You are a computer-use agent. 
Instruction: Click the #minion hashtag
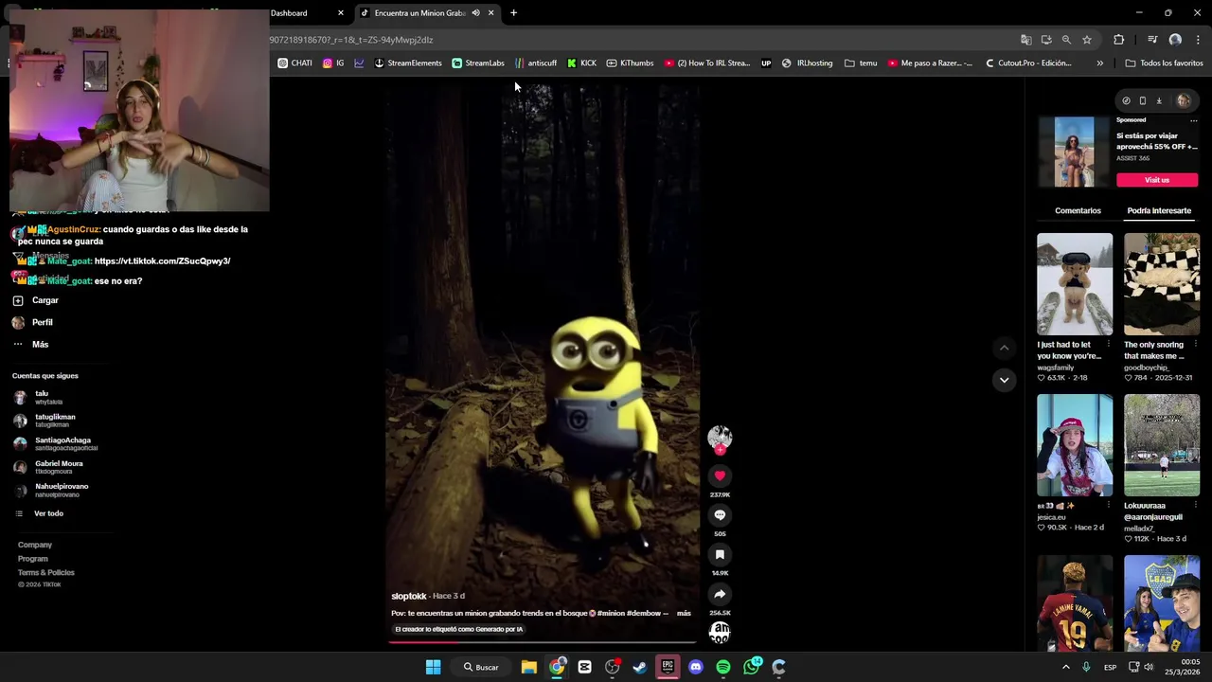tap(611, 613)
